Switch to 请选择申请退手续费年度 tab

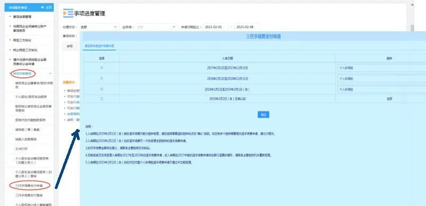[x=99, y=46]
